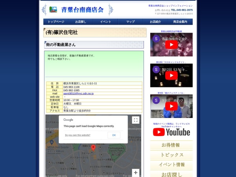Open the イベント情報 sidebar button
236x177 pixels.
click(171, 165)
